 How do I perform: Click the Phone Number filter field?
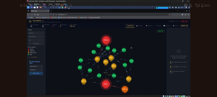pyautogui.click(x=36, y=37)
